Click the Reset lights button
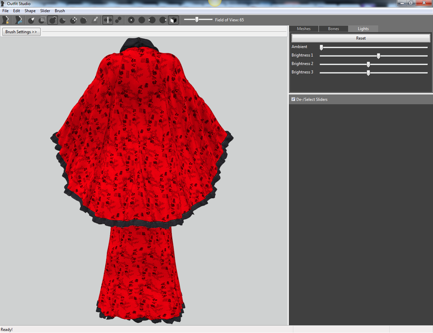433x333 pixels. (x=361, y=38)
